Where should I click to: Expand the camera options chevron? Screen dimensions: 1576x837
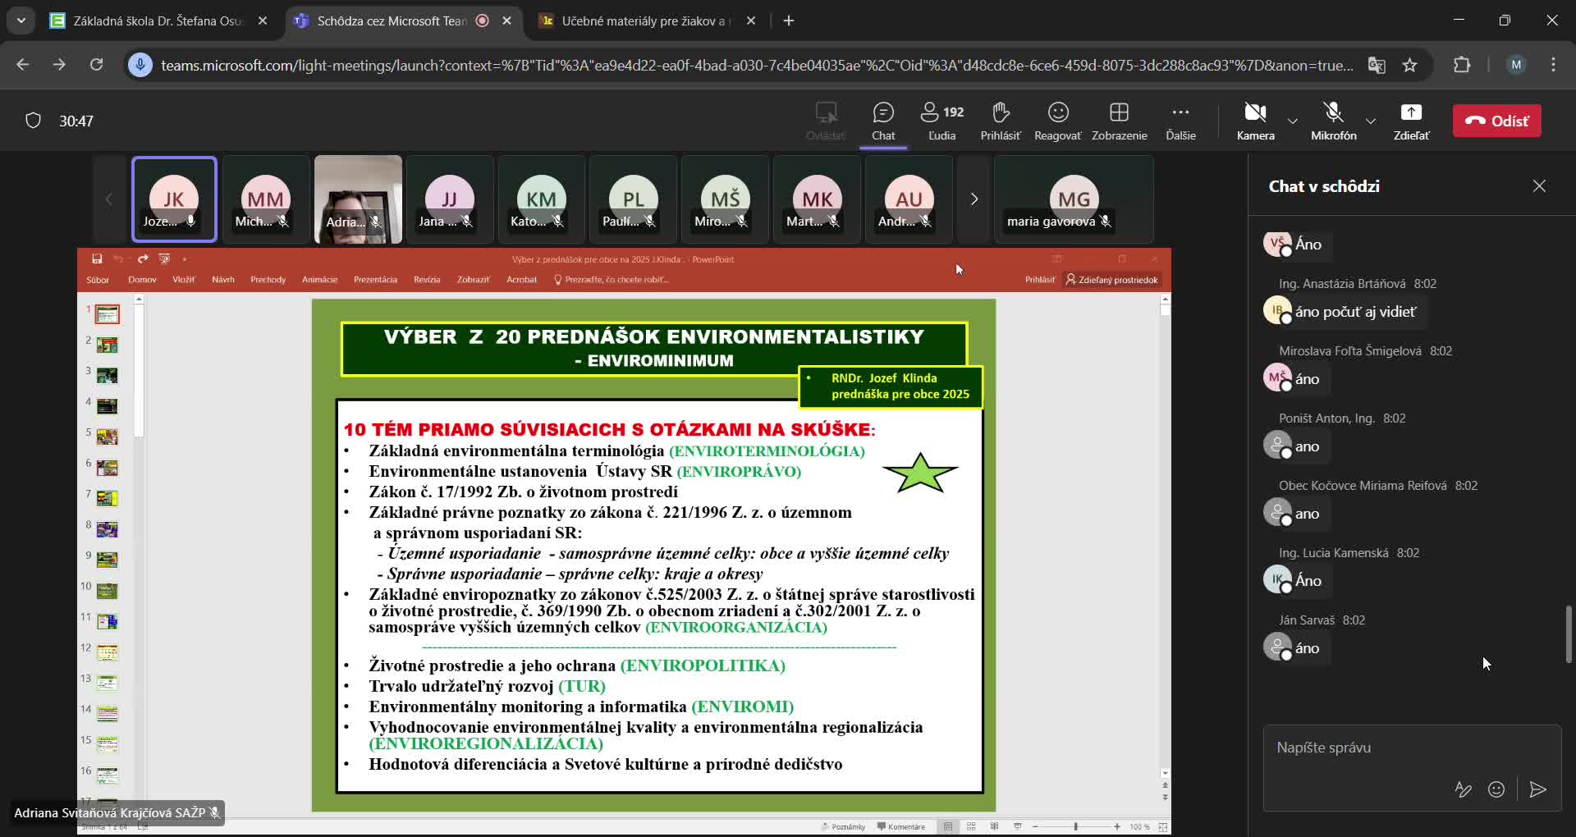pyautogui.click(x=1292, y=121)
